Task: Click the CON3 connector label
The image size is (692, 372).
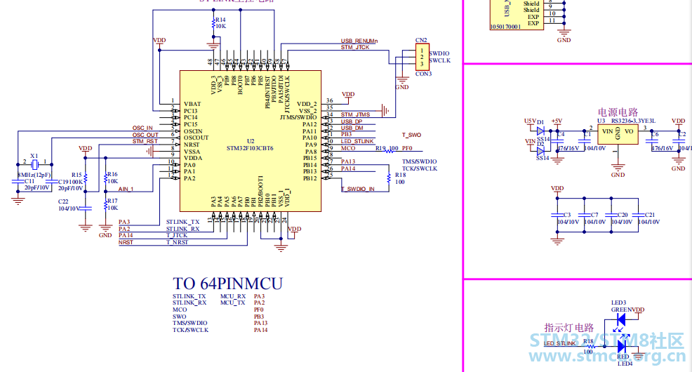Action: [x=423, y=74]
